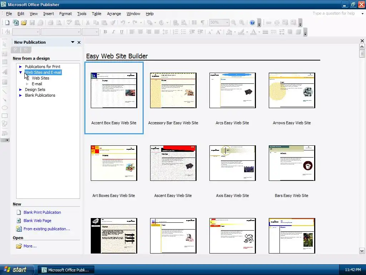Click the Print icon in toolbar
Screen dimensions: 366x275
click(51, 23)
